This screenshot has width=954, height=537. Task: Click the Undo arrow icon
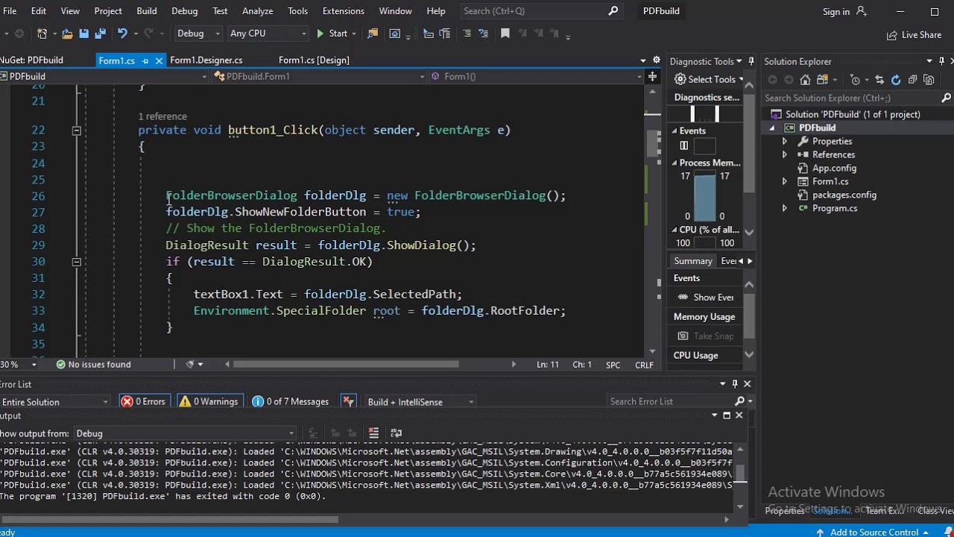pyautogui.click(x=122, y=34)
